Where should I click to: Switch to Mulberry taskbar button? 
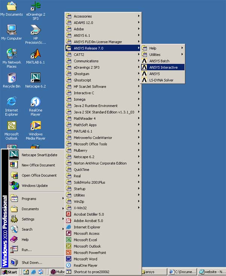click(x=57, y=272)
